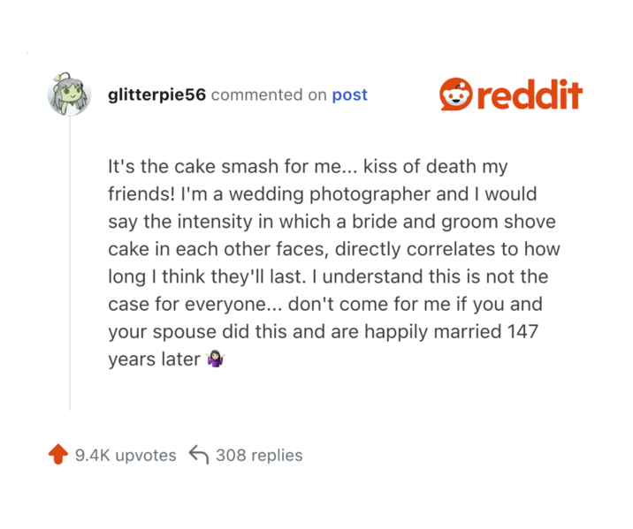Follow the blue "post" link
The height and width of the screenshot is (529, 633).
[x=349, y=95]
